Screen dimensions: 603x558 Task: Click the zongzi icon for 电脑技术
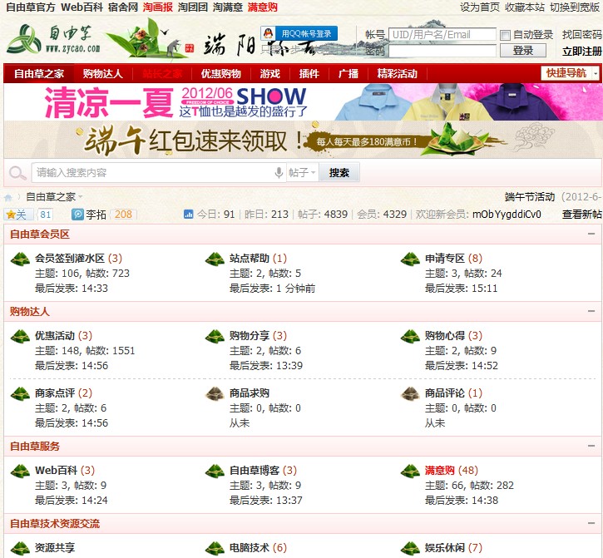[x=215, y=548]
